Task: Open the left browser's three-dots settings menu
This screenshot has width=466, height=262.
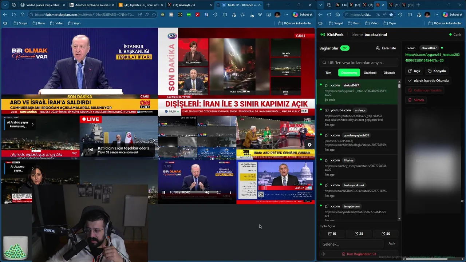Action: [287, 15]
